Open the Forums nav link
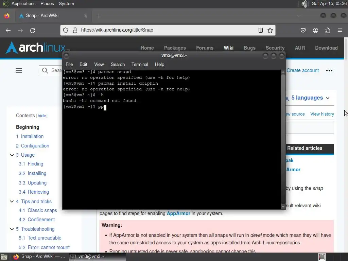The width and height of the screenshot is (348, 261). pyautogui.click(x=205, y=48)
